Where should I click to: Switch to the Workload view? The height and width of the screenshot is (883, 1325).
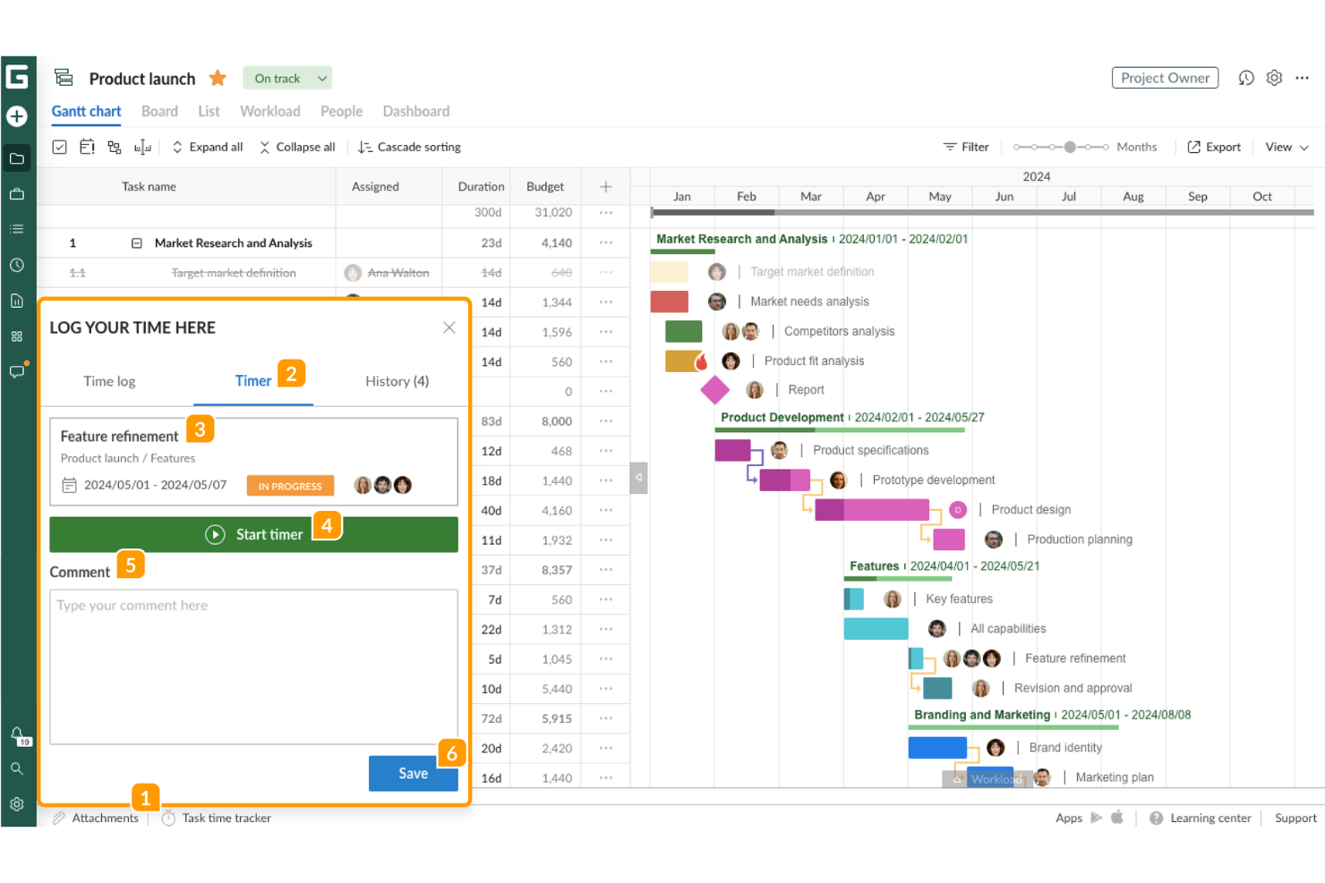point(269,111)
